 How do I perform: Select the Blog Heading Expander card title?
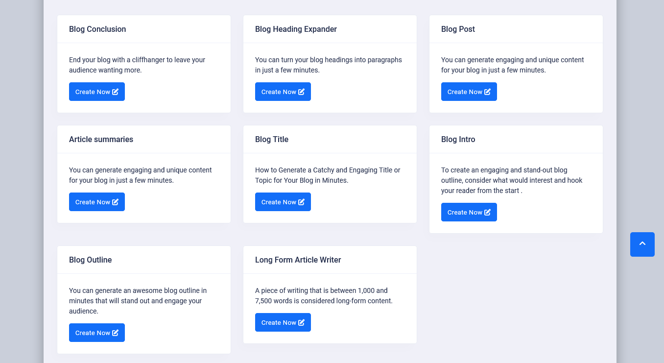[x=296, y=29]
